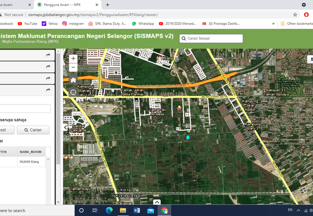Reset map to home extent
Viewport: 313px width, 216px height.
click(73, 80)
